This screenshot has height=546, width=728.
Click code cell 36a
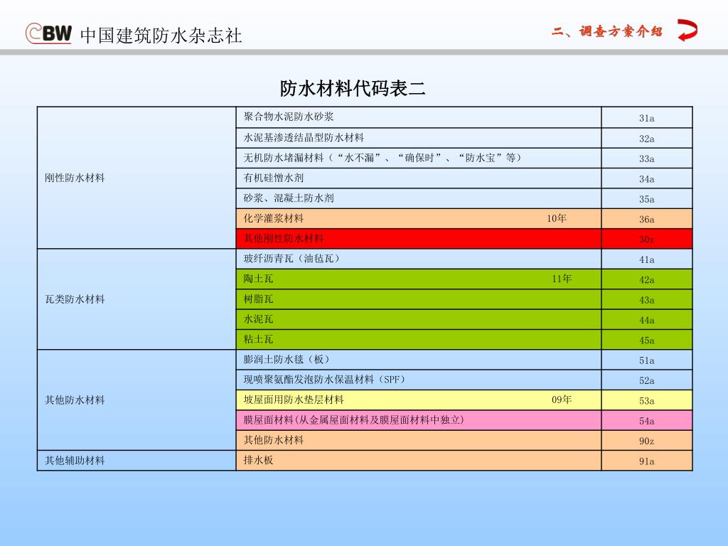pos(647,219)
